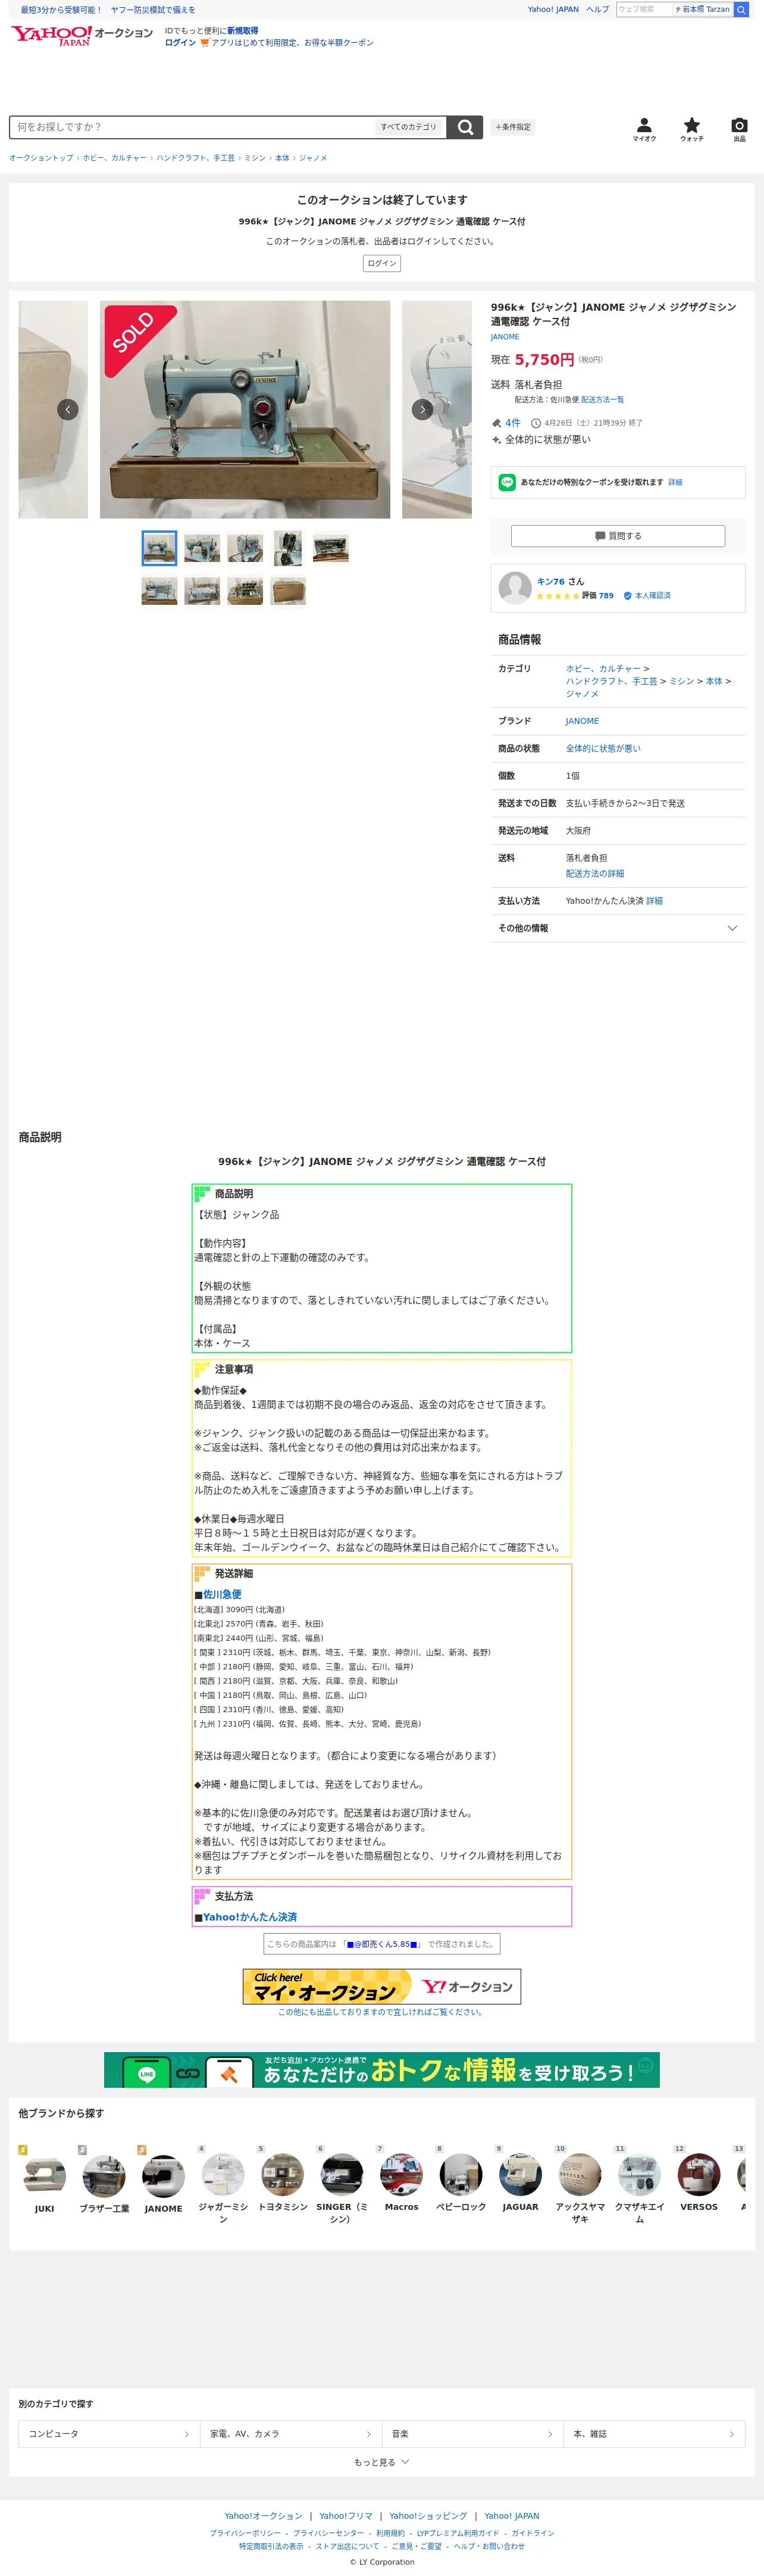Show previous photo with left arrow

click(68, 409)
